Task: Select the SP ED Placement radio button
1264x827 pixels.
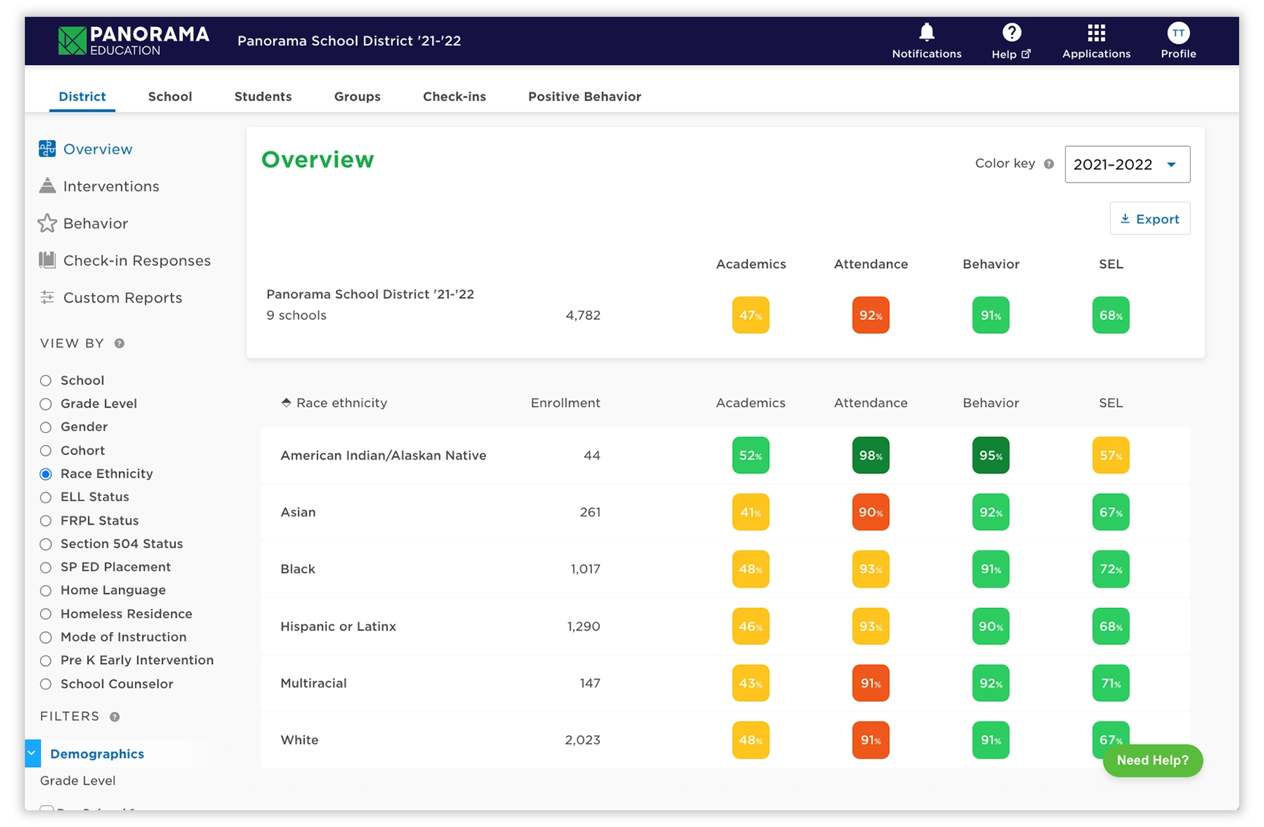Action: tap(46, 568)
